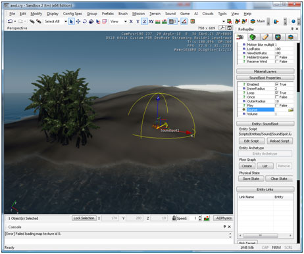The height and width of the screenshot is (254, 304).
Task: Click the Flow Graph List button
Action: click(x=265, y=166)
